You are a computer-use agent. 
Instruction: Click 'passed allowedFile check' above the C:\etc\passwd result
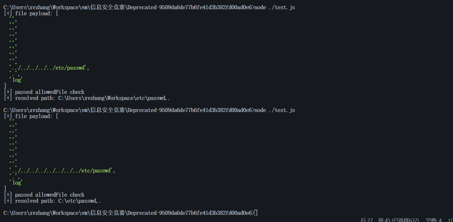pos(50,195)
